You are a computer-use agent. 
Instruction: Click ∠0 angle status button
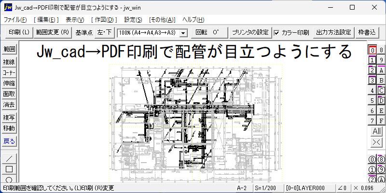pyautogui.click(x=343, y=188)
